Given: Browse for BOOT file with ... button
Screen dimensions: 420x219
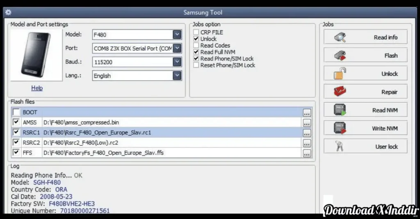Looking at the screenshot, I should tap(307, 113).
